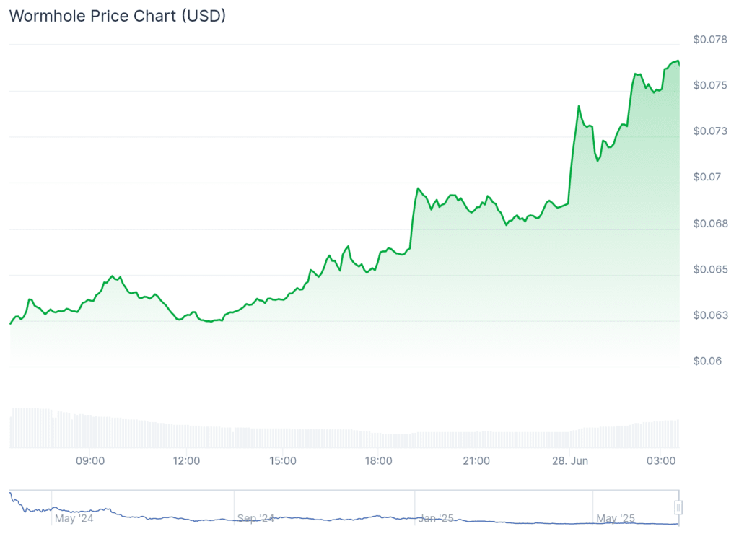Image resolution: width=739 pixels, height=539 pixels.
Task: Click the Sep '24 label in navigator
Action: point(256,518)
